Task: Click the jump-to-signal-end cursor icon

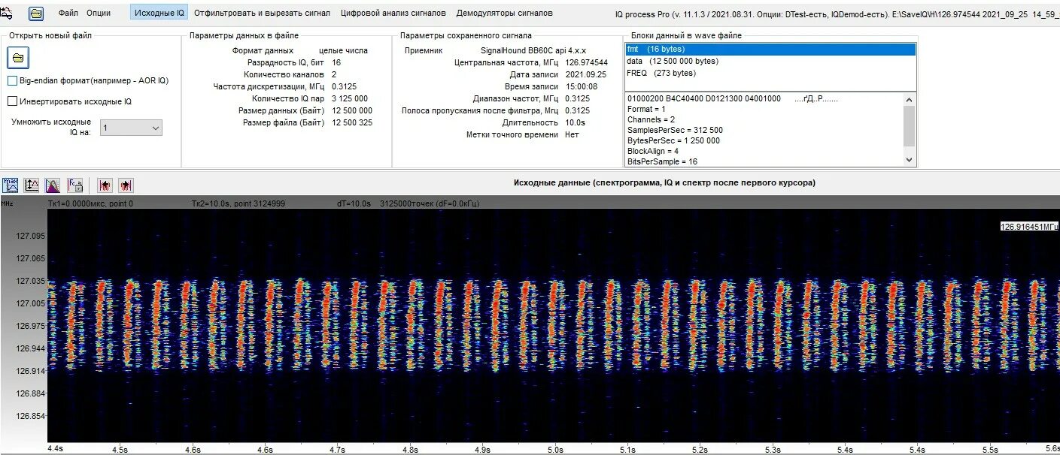Action: point(126,185)
